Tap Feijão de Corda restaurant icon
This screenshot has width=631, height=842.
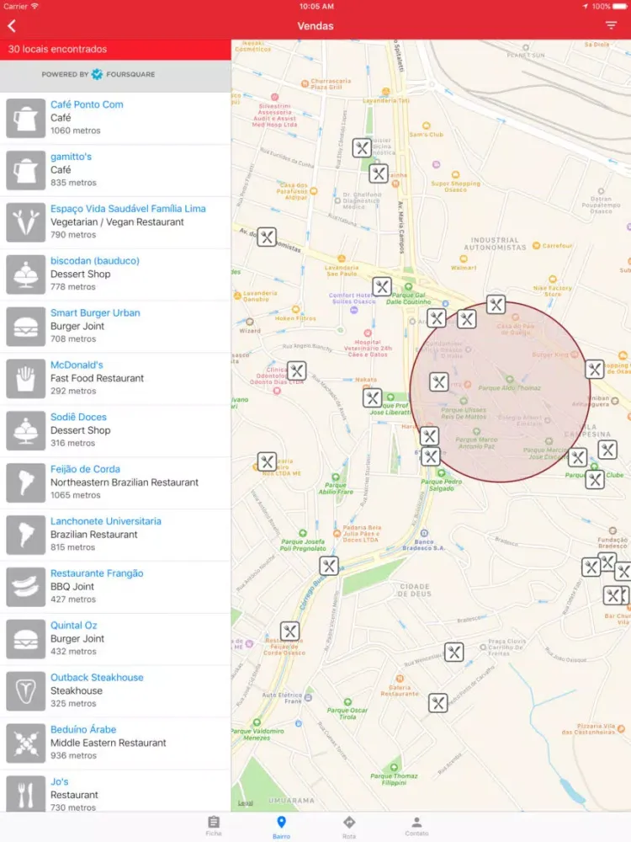(26, 482)
